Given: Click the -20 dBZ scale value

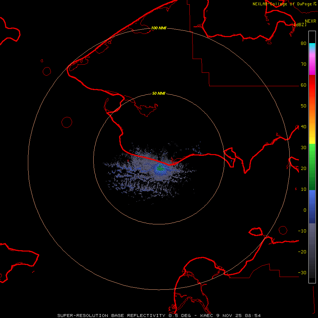Looking at the screenshot, I should pyautogui.click(x=302, y=252).
